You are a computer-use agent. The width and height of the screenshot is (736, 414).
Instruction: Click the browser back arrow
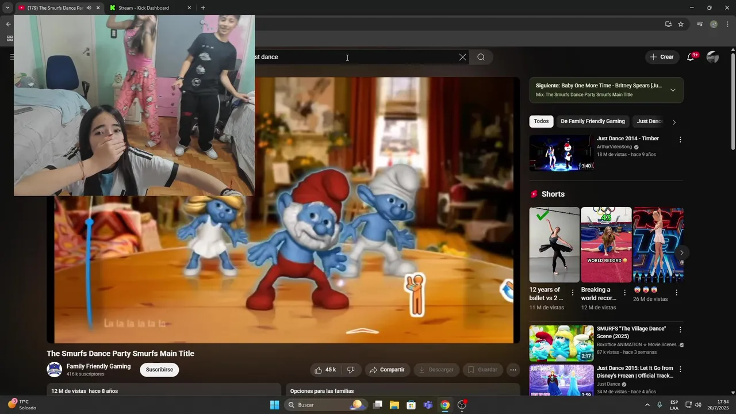click(8, 24)
